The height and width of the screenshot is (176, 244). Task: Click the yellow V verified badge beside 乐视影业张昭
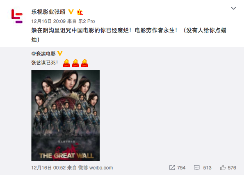coord(71,12)
